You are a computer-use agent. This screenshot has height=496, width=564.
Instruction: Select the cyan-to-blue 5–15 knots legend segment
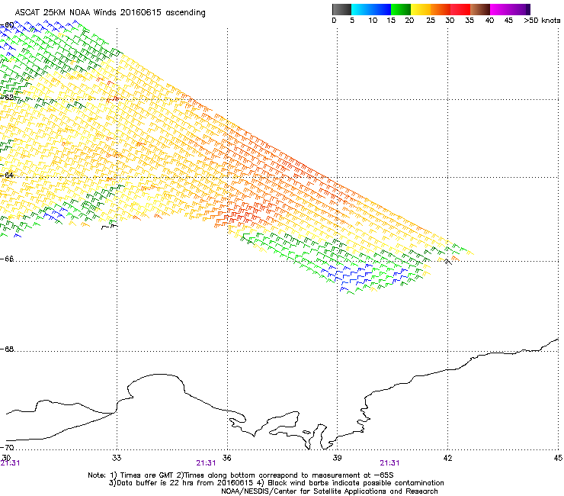(371, 9)
